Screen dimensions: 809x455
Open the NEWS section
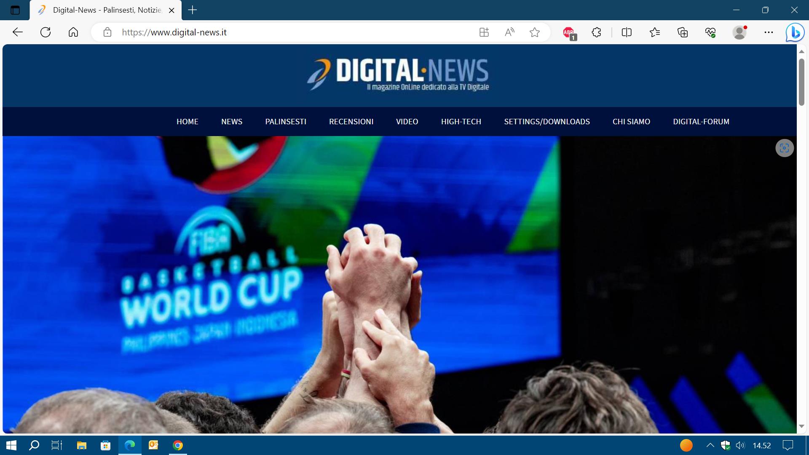[x=232, y=121]
